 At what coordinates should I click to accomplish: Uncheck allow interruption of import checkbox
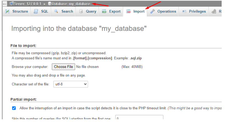[x=14, y=108]
